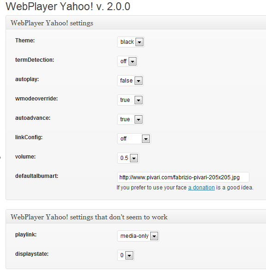Click the autoplay label
This screenshot has width=266, height=271.
tap(27, 79)
